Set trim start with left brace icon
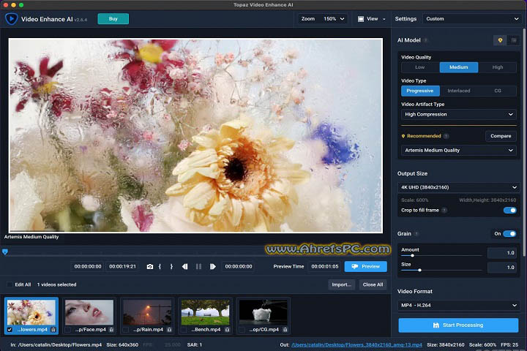The height and width of the screenshot is (351, 527). click(x=160, y=267)
